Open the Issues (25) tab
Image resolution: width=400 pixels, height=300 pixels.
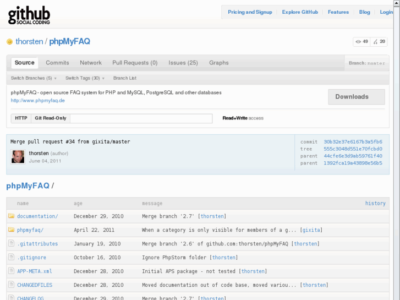(x=183, y=63)
